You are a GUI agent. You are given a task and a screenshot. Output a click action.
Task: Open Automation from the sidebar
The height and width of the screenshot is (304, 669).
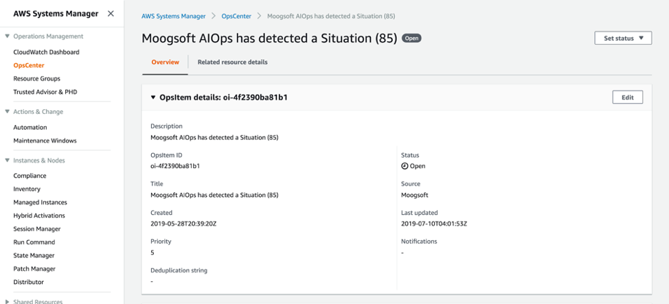30,128
